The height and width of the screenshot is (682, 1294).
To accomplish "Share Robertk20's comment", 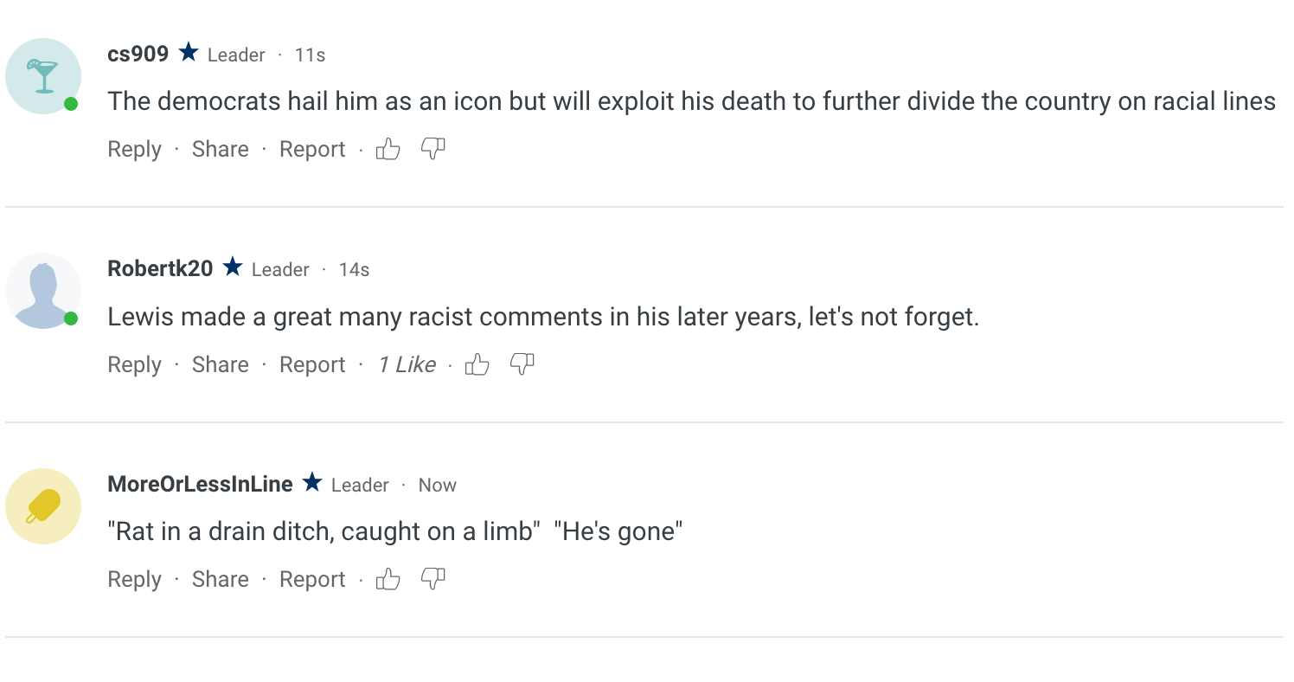I will coord(220,365).
